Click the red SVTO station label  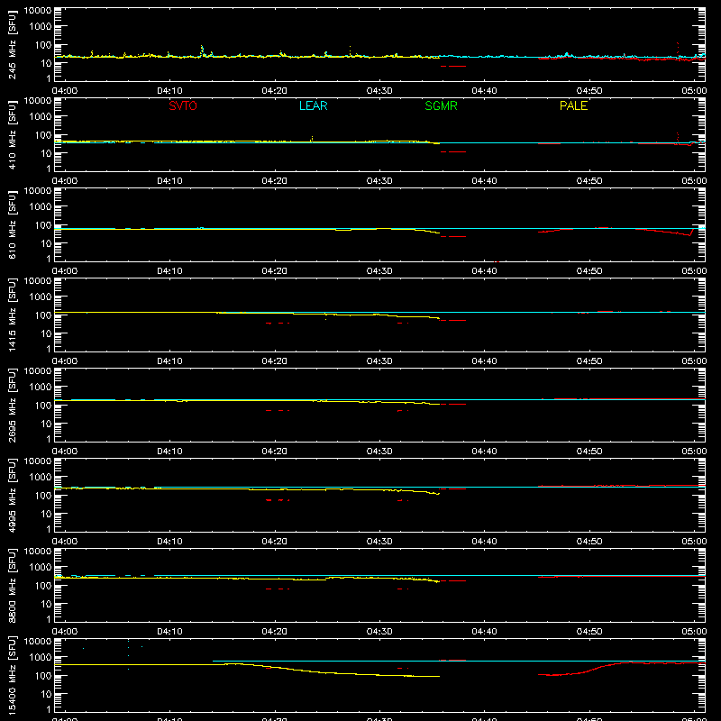(x=183, y=105)
